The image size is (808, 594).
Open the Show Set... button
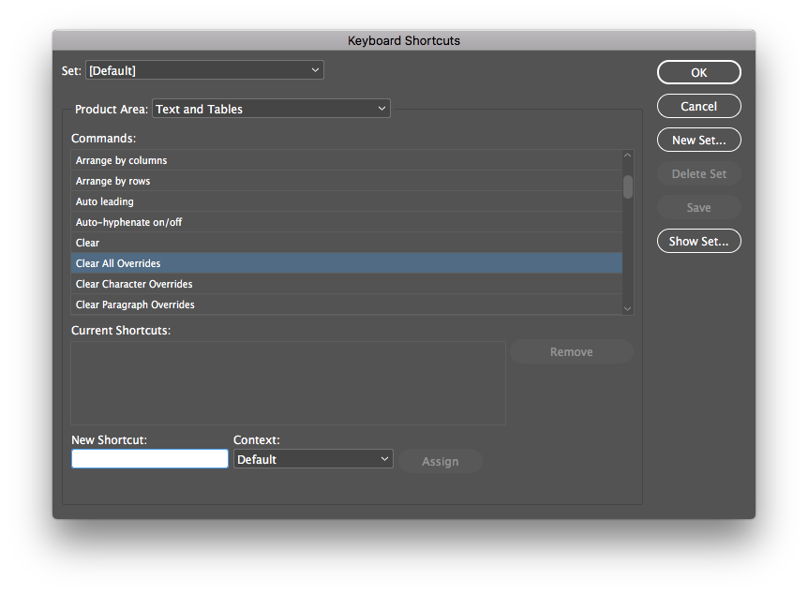[698, 241]
